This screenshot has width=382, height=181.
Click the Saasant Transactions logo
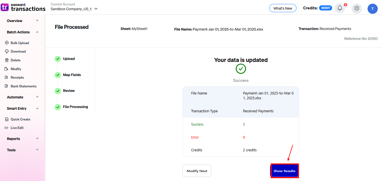[x=23, y=8]
